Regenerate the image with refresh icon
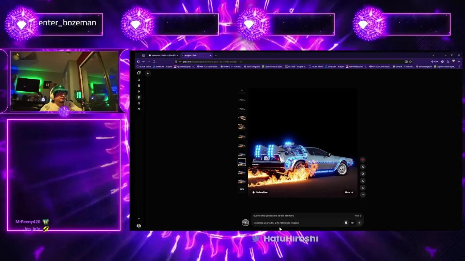The height and width of the screenshot is (261, 465). click(363, 174)
